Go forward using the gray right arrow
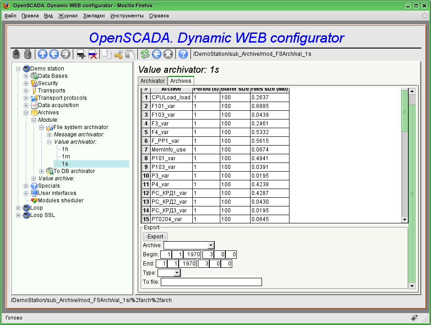 point(65,54)
